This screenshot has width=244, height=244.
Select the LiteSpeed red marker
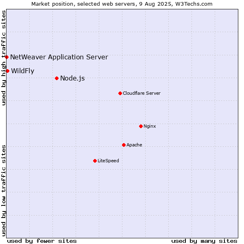click(x=95, y=161)
